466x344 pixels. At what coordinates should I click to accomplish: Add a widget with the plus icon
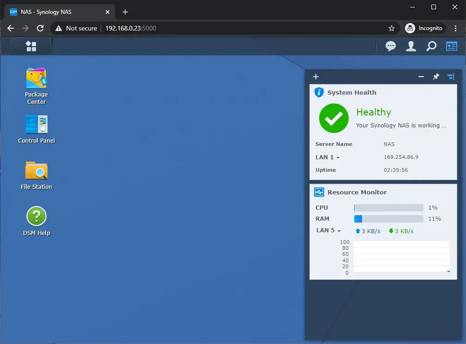(x=315, y=77)
